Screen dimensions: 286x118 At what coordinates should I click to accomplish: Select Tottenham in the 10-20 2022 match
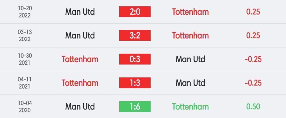coord(190,12)
